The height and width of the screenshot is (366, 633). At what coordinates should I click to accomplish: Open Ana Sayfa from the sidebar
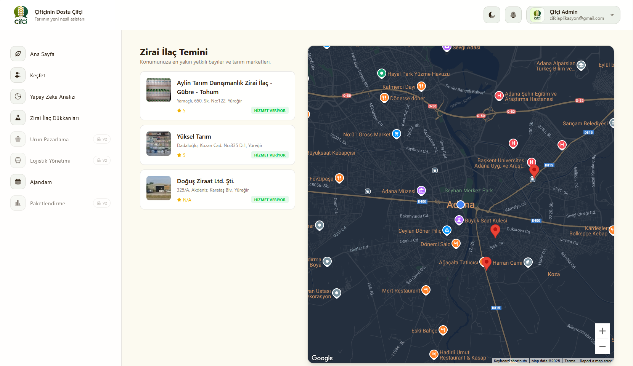pyautogui.click(x=42, y=54)
